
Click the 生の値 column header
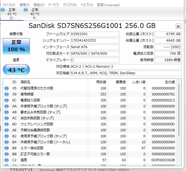tap(161, 82)
